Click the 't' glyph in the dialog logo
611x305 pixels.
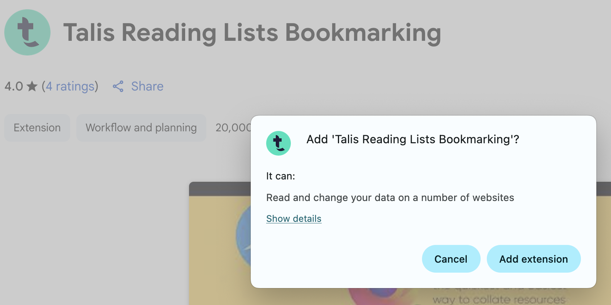[278, 143]
